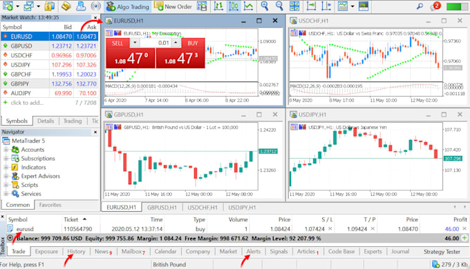Open the Profiles toolbar icon
The height and width of the screenshot is (269, 470).
(29, 6)
